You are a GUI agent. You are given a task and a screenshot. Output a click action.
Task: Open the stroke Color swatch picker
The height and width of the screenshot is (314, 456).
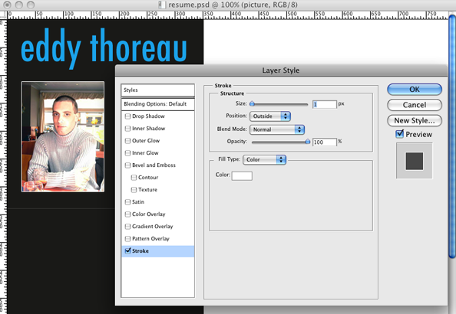point(242,176)
